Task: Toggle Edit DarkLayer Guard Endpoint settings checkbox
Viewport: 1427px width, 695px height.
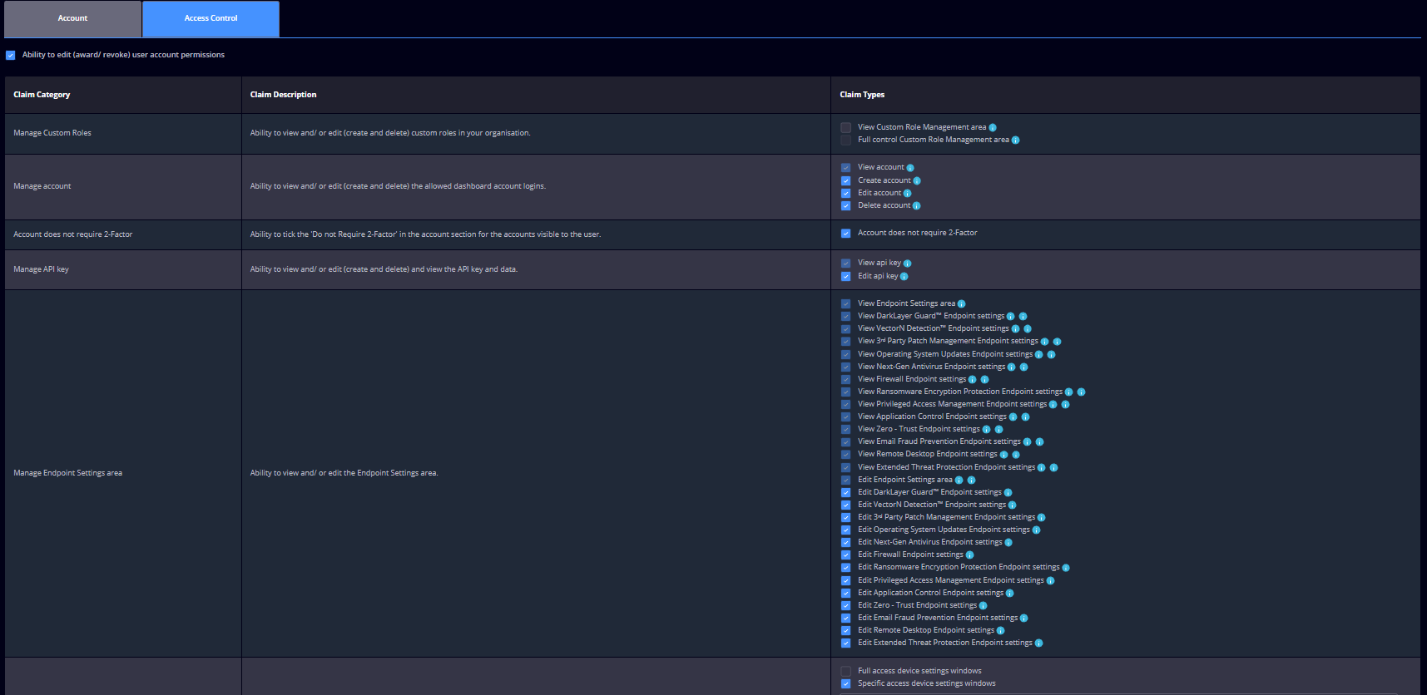Action: [845, 493]
